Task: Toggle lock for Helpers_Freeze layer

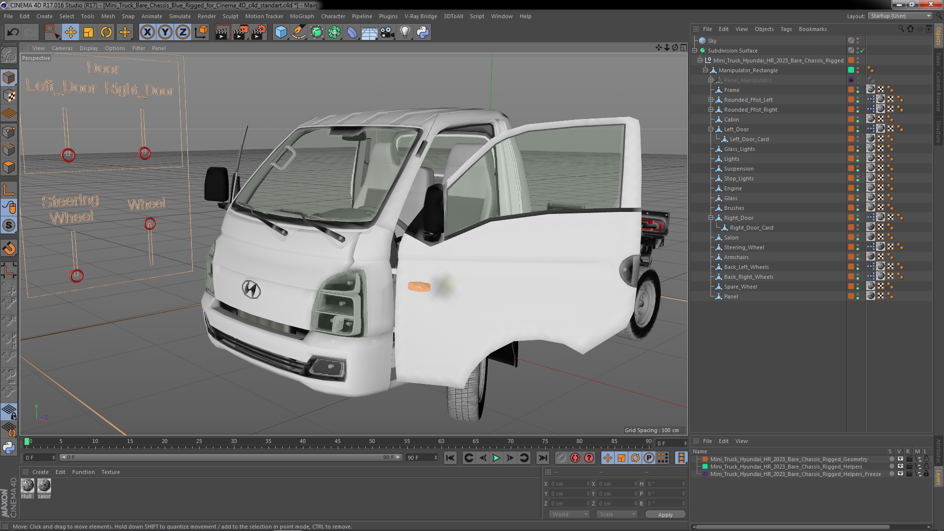Action: point(926,474)
